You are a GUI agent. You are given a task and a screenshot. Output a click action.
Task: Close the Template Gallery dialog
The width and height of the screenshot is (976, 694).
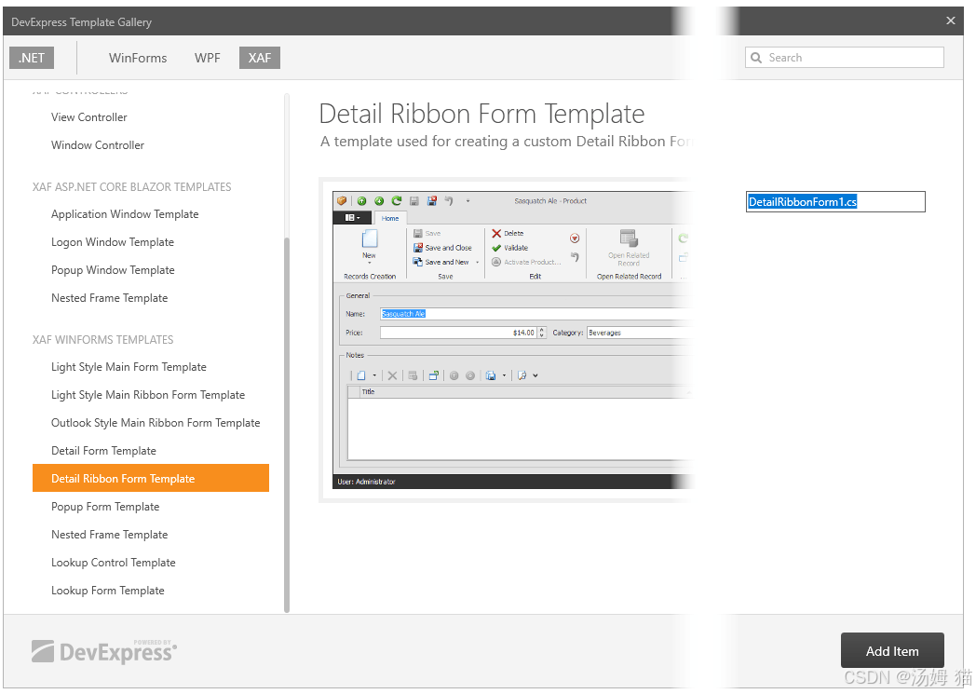pyautogui.click(x=951, y=20)
